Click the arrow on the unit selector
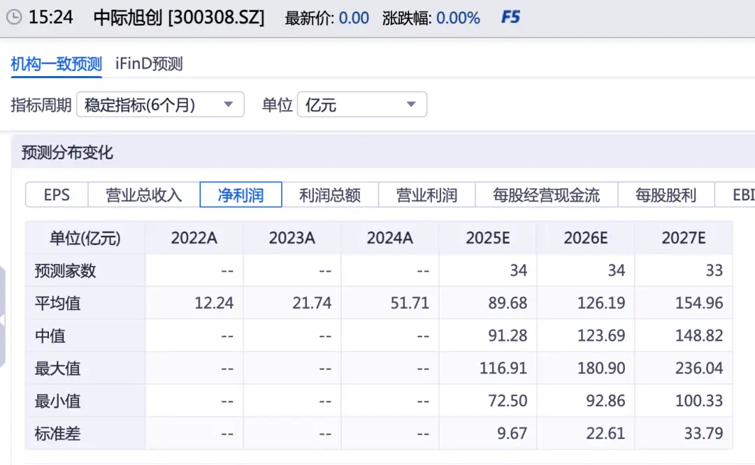The image size is (755, 465). tap(410, 104)
